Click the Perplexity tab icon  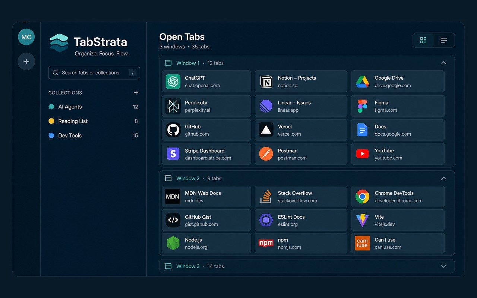[173, 106]
